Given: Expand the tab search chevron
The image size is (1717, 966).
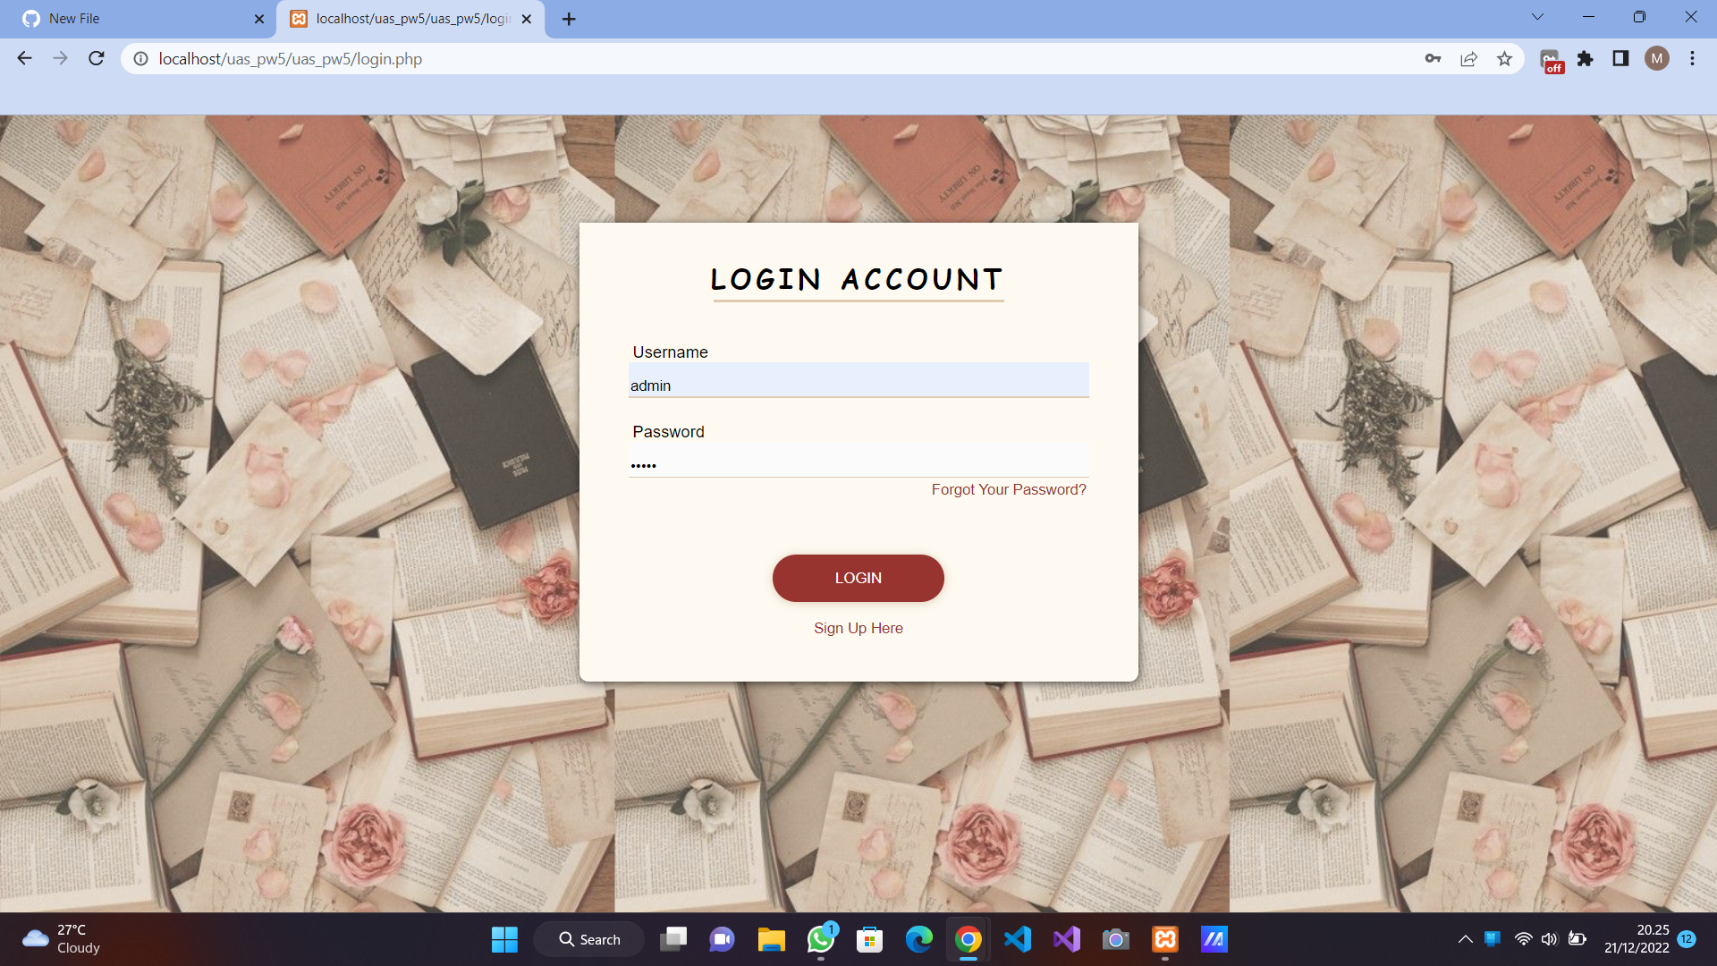Looking at the screenshot, I should (x=1537, y=17).
